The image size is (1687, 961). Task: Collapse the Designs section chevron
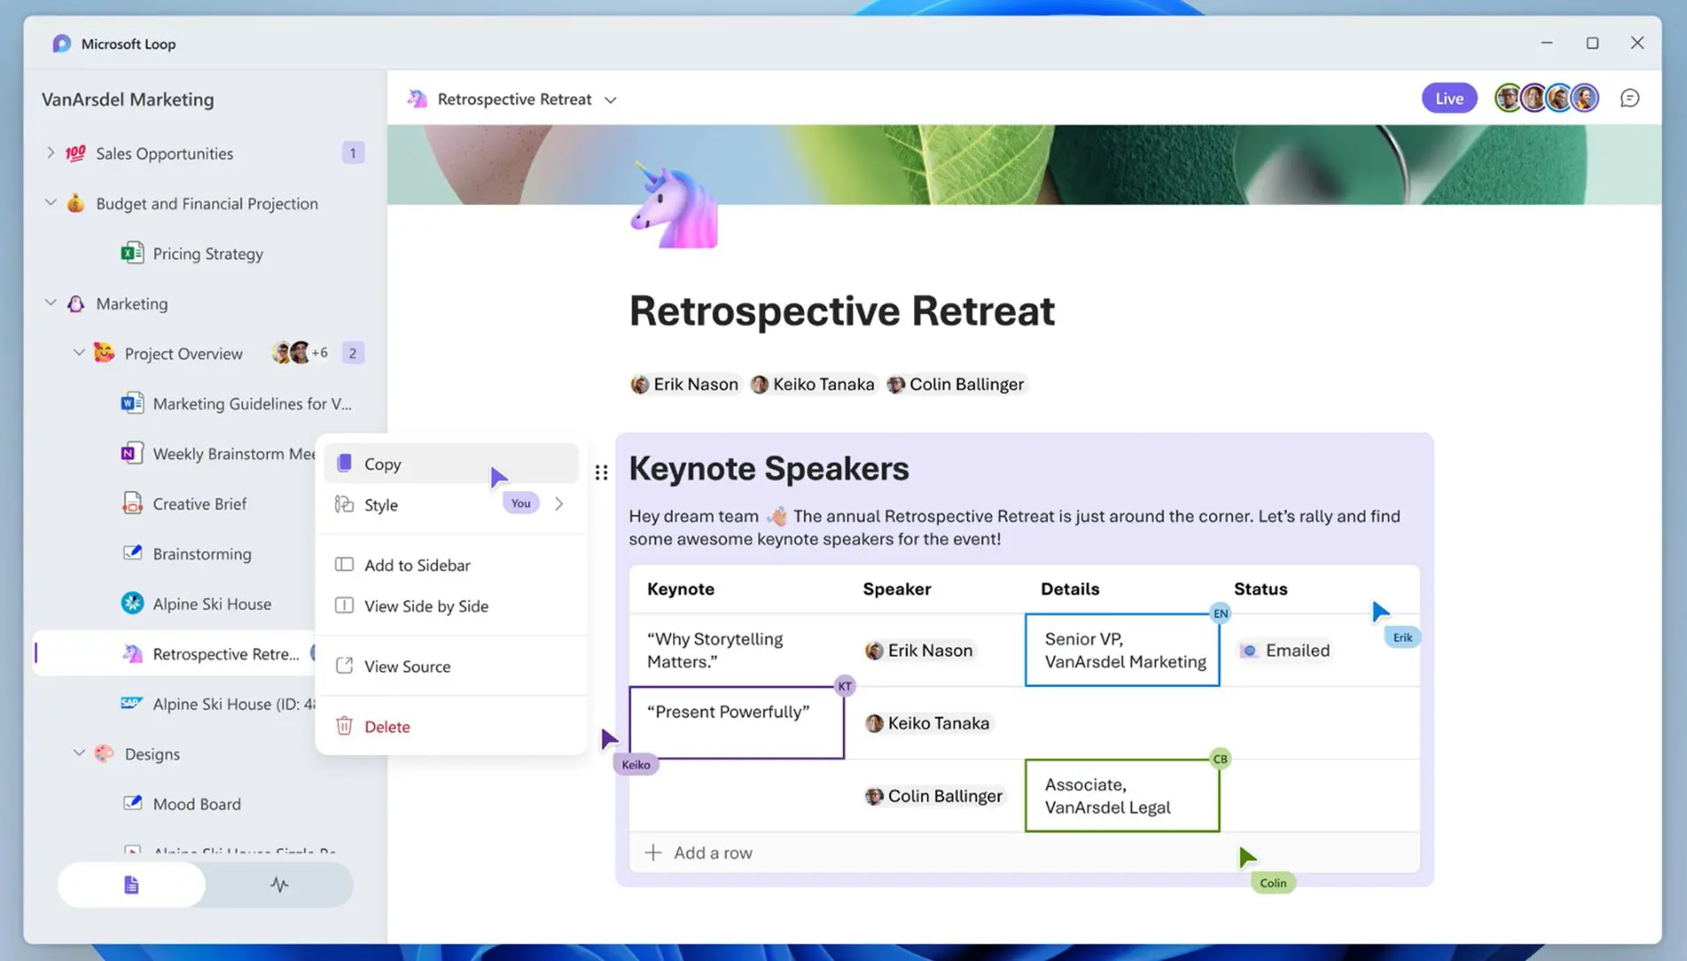pyautogui.click(x=79, y=753)
